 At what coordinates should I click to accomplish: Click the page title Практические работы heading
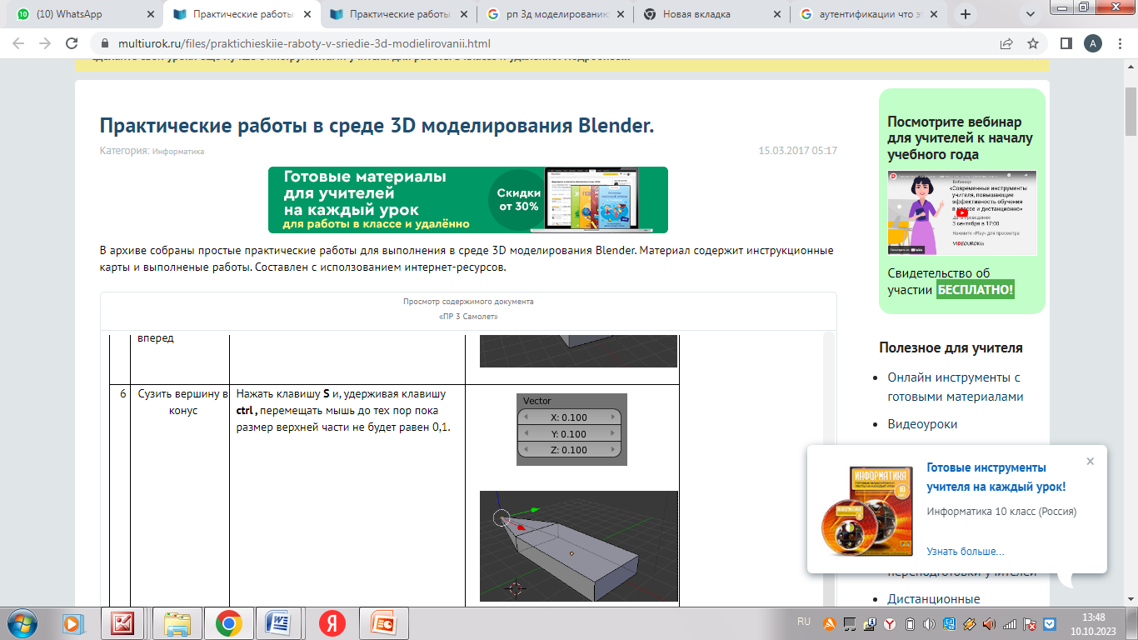377,125
